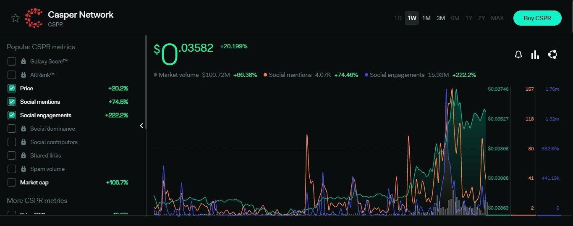Viewport: 573px width, 226px height.
Task: Select the 1W time range
Action: tap(412, 18)
